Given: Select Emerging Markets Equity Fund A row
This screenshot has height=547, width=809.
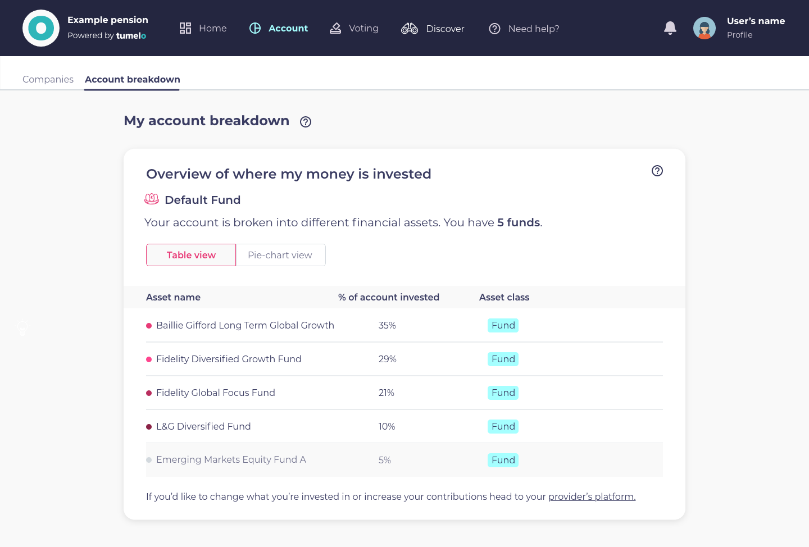Looking at the screenshot, I should pyautogui.click(x=404, y=460).
